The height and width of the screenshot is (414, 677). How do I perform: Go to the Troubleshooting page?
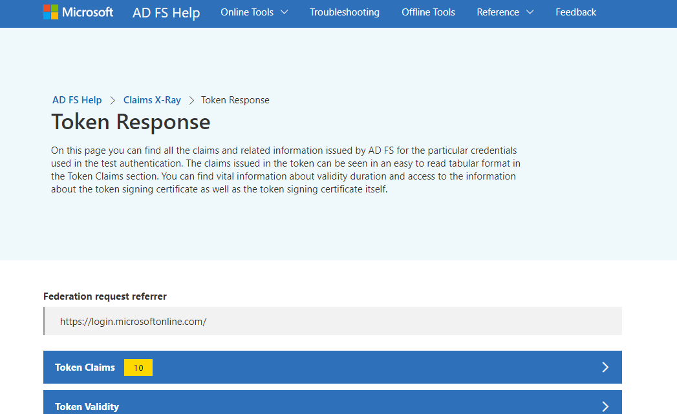(345, 12)
